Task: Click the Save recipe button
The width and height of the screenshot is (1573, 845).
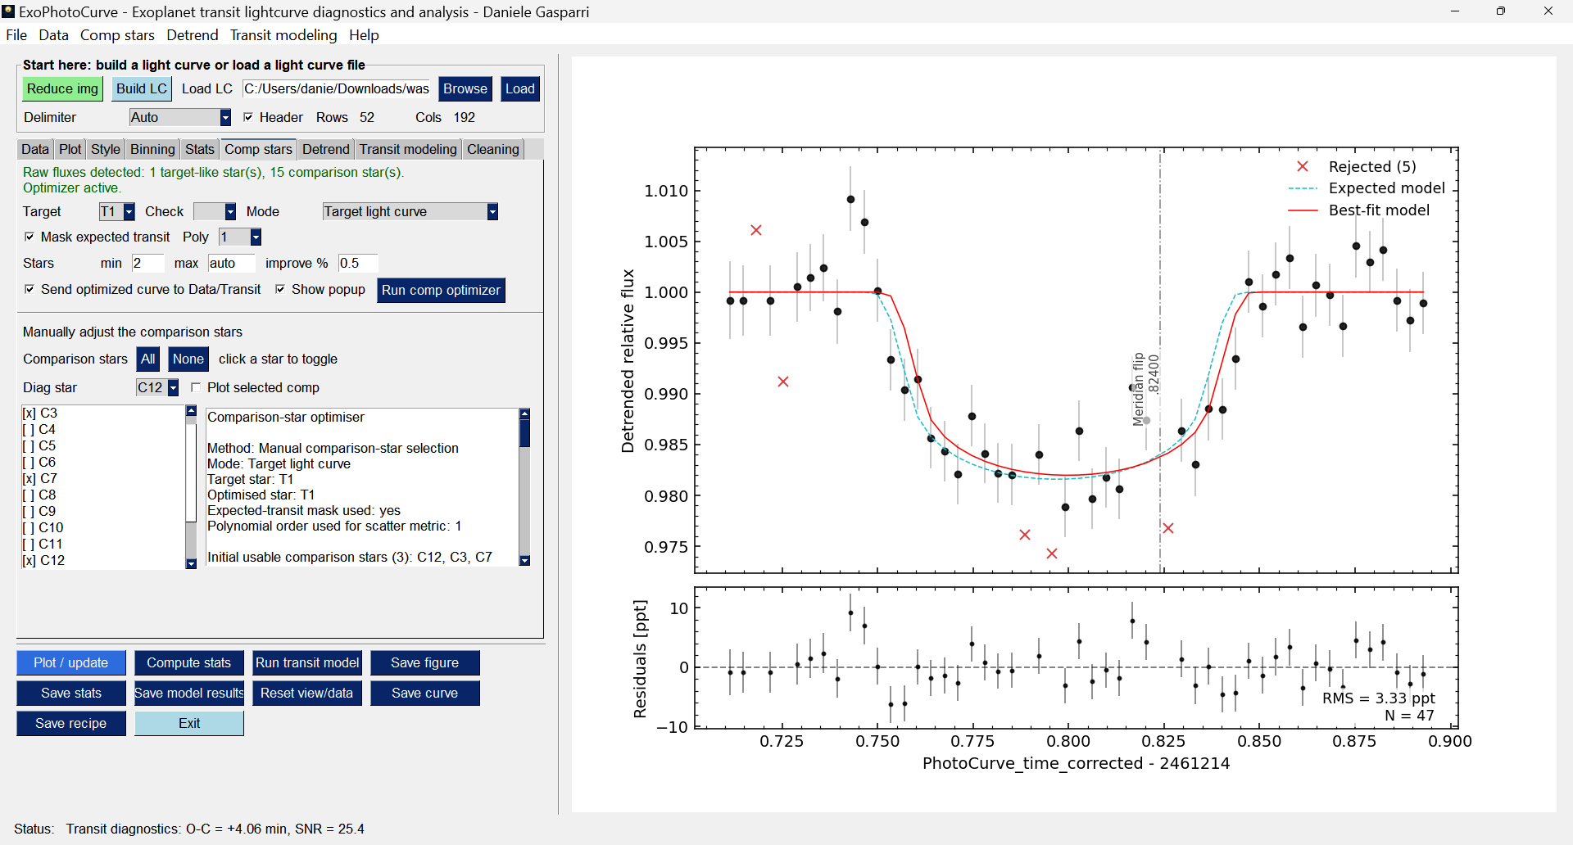Action: click(x=71, y=723)
